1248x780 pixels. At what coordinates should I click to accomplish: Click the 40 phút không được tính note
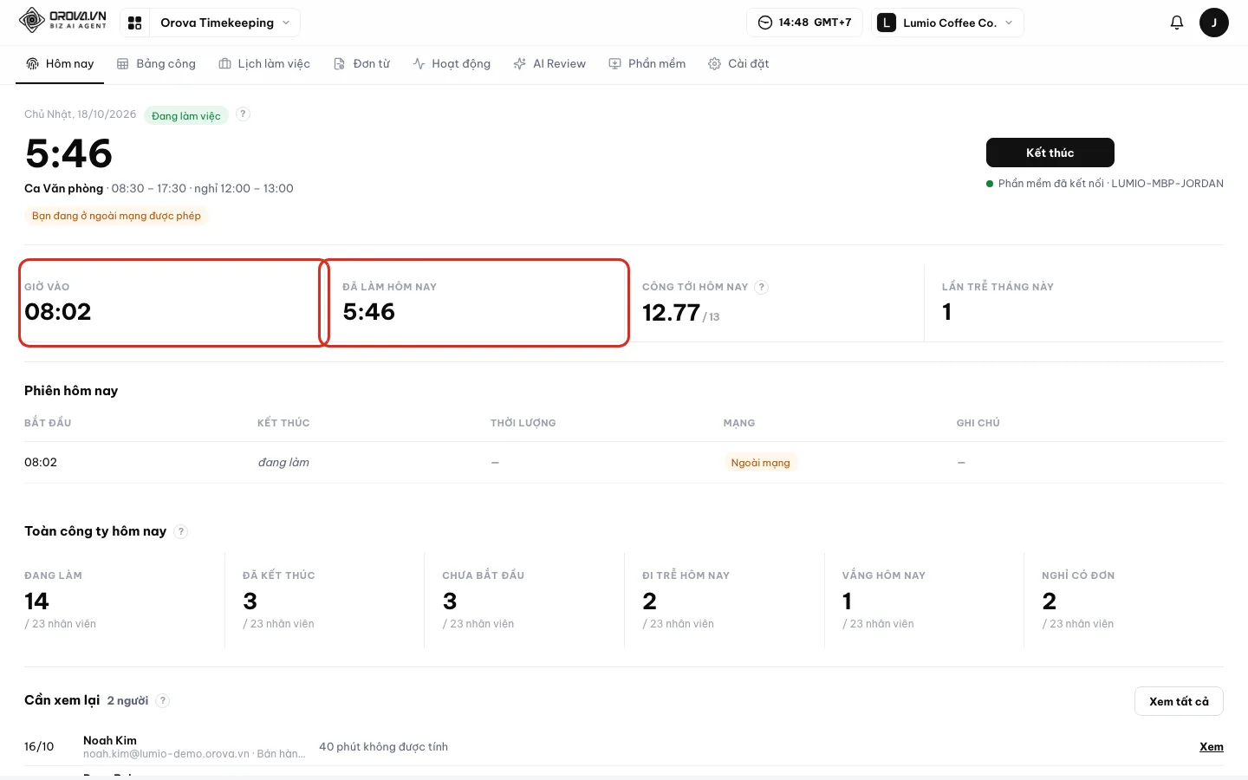click(383, 747)
